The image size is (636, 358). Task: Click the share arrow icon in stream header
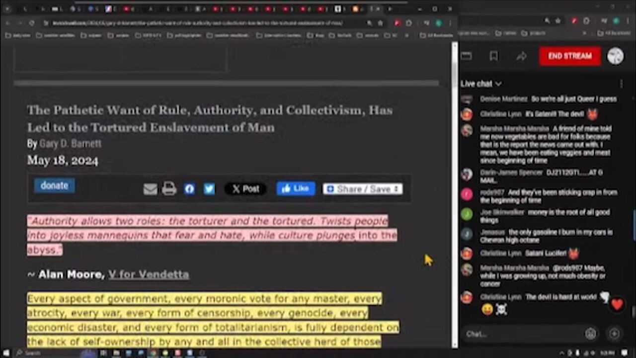521,56
